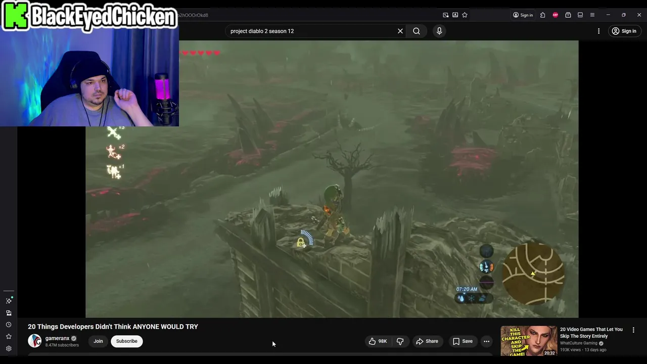This screenshot has height=364, width=647.
Task: Save the video to playlist
Action: [463, 341]
